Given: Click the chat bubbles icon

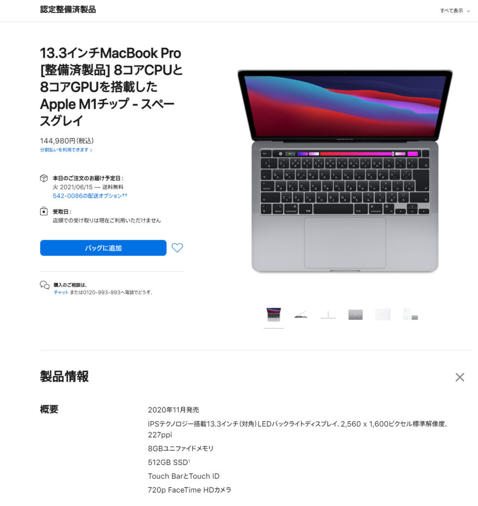Looking at the screenshot, I should (44, 285).
